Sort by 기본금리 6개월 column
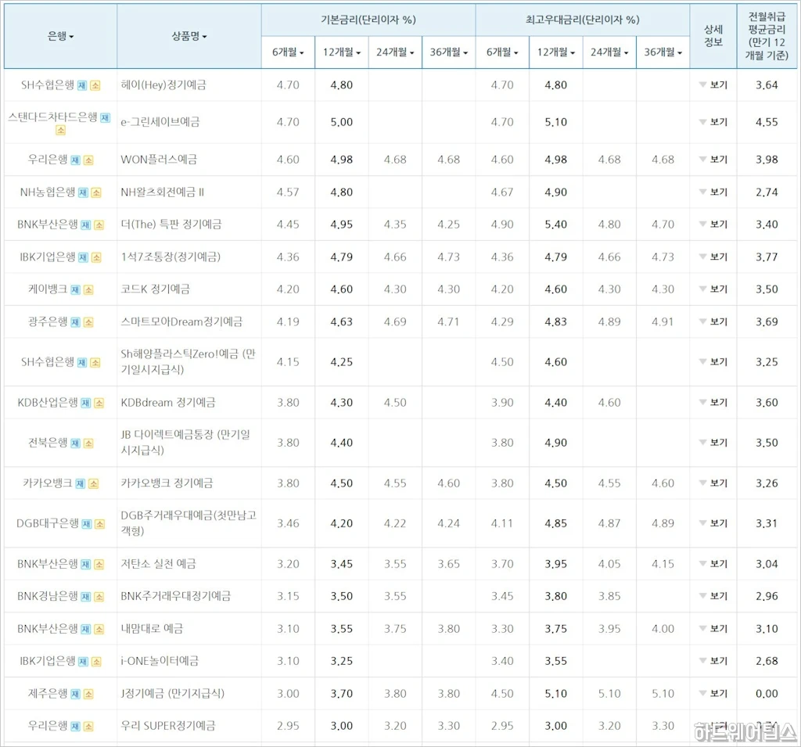801x747 pixels. coord(288,52)
